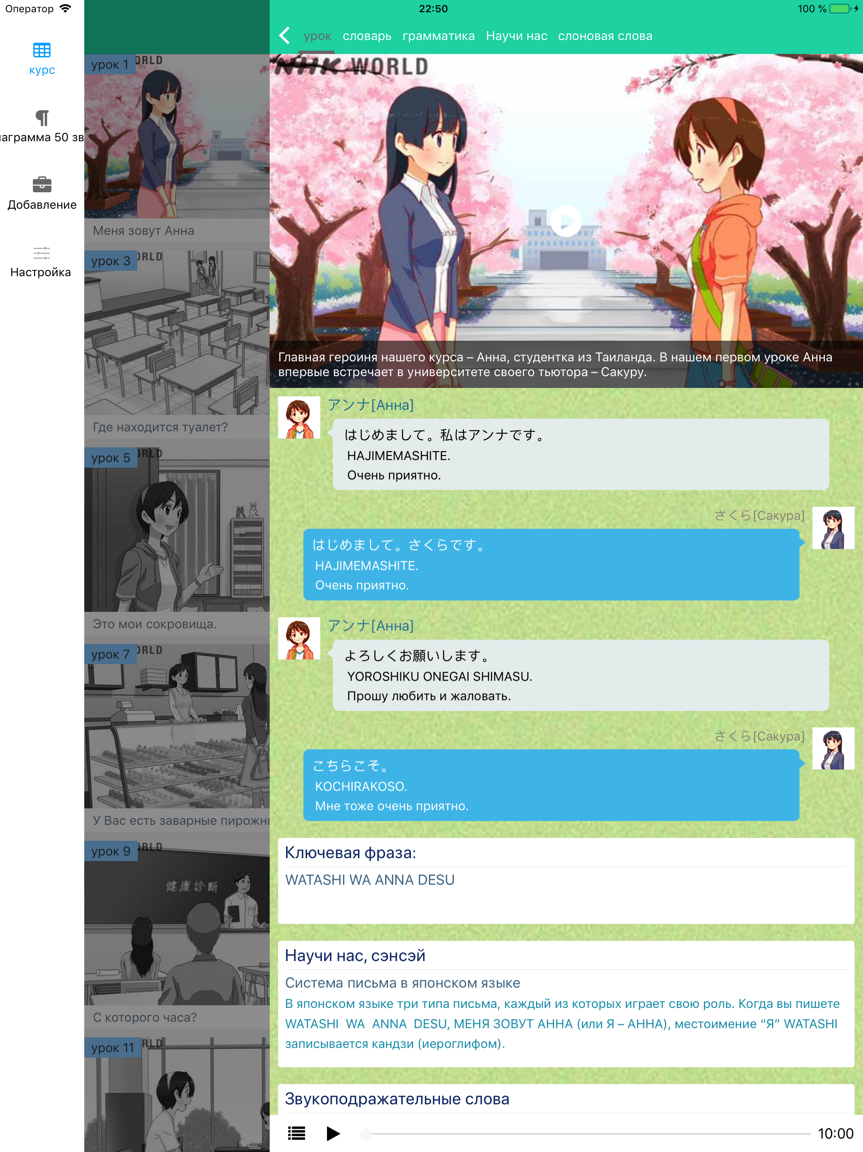Open the audio playlist list icon
This screenshot has width=863, height=1152.
[x=297, y=1133]
